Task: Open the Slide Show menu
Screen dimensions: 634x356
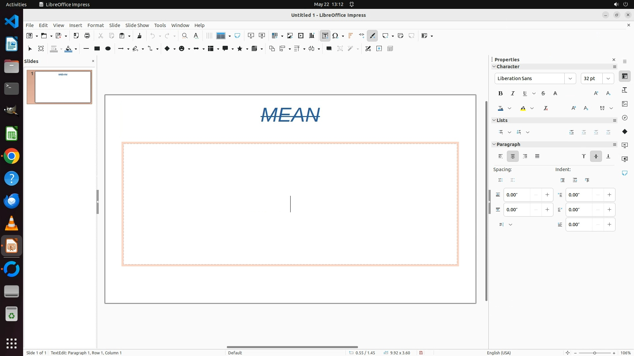Action: click(x=137, y=25)
